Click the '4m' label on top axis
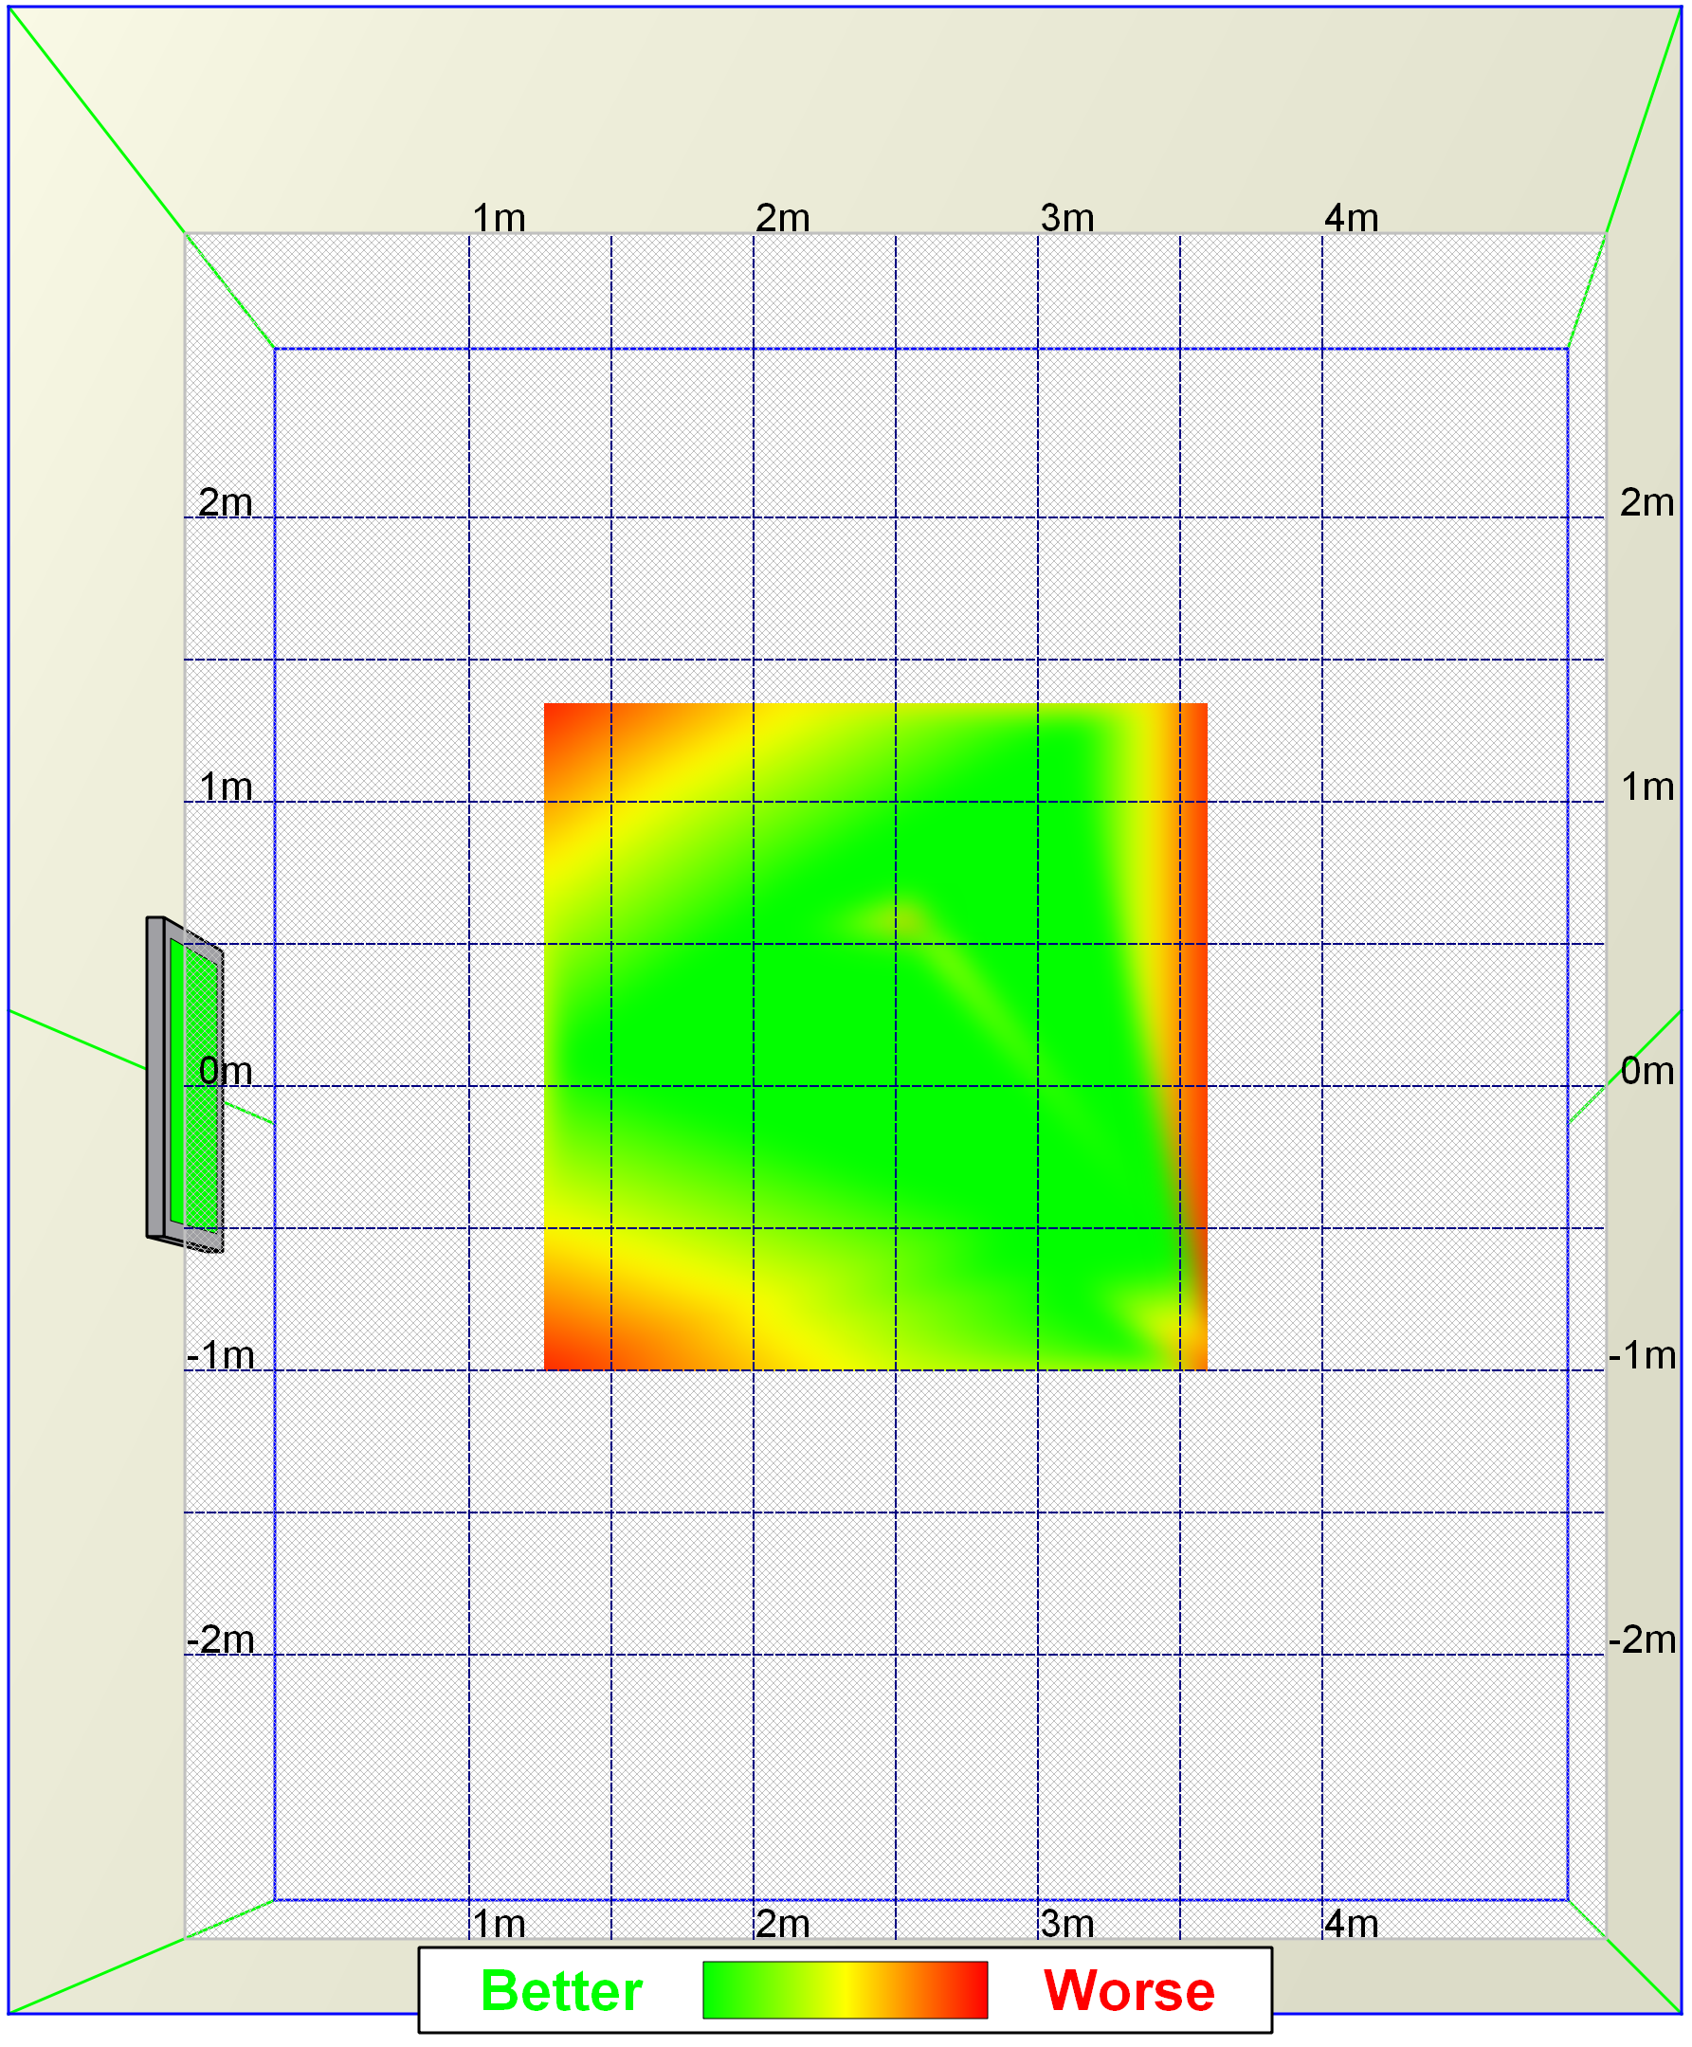 tap(1351, 217)
